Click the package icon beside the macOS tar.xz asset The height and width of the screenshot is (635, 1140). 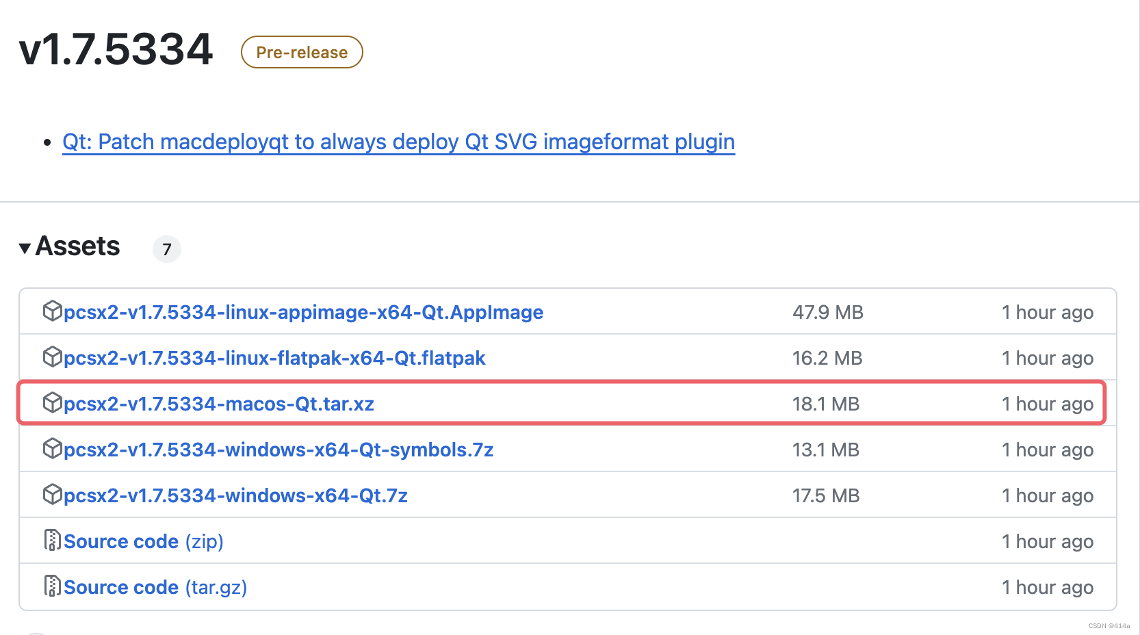[x=53, y=403]
